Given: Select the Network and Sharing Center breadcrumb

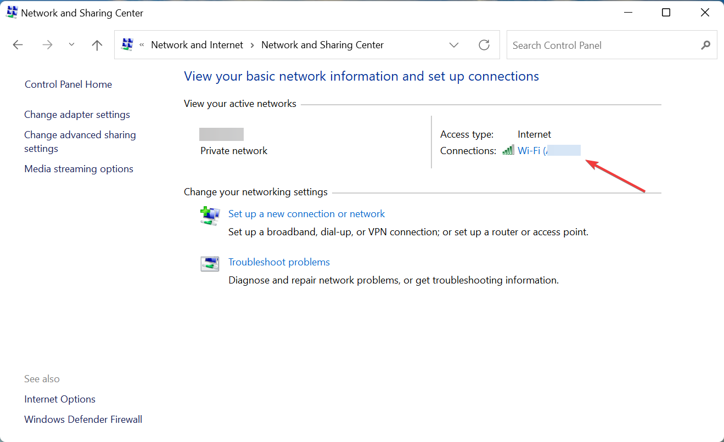Looking at the screenshot, I should tap(322, 45).
